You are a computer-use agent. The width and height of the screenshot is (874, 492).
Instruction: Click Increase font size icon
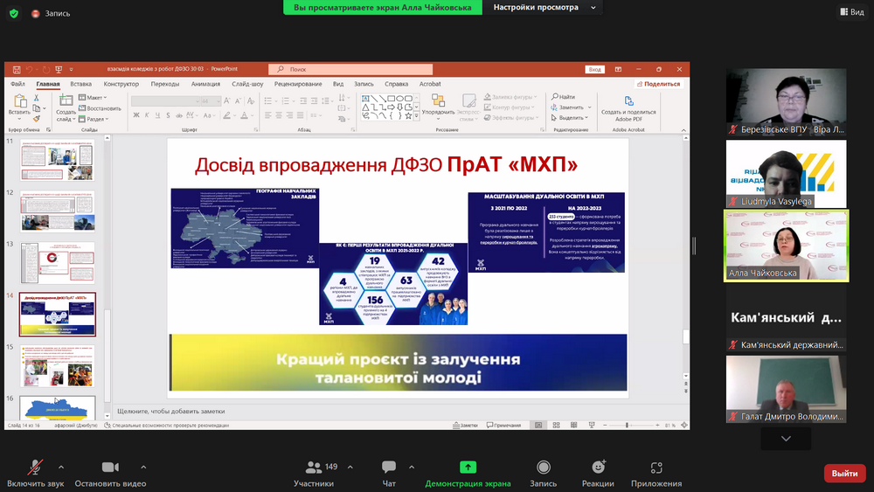tap(227, 100)
